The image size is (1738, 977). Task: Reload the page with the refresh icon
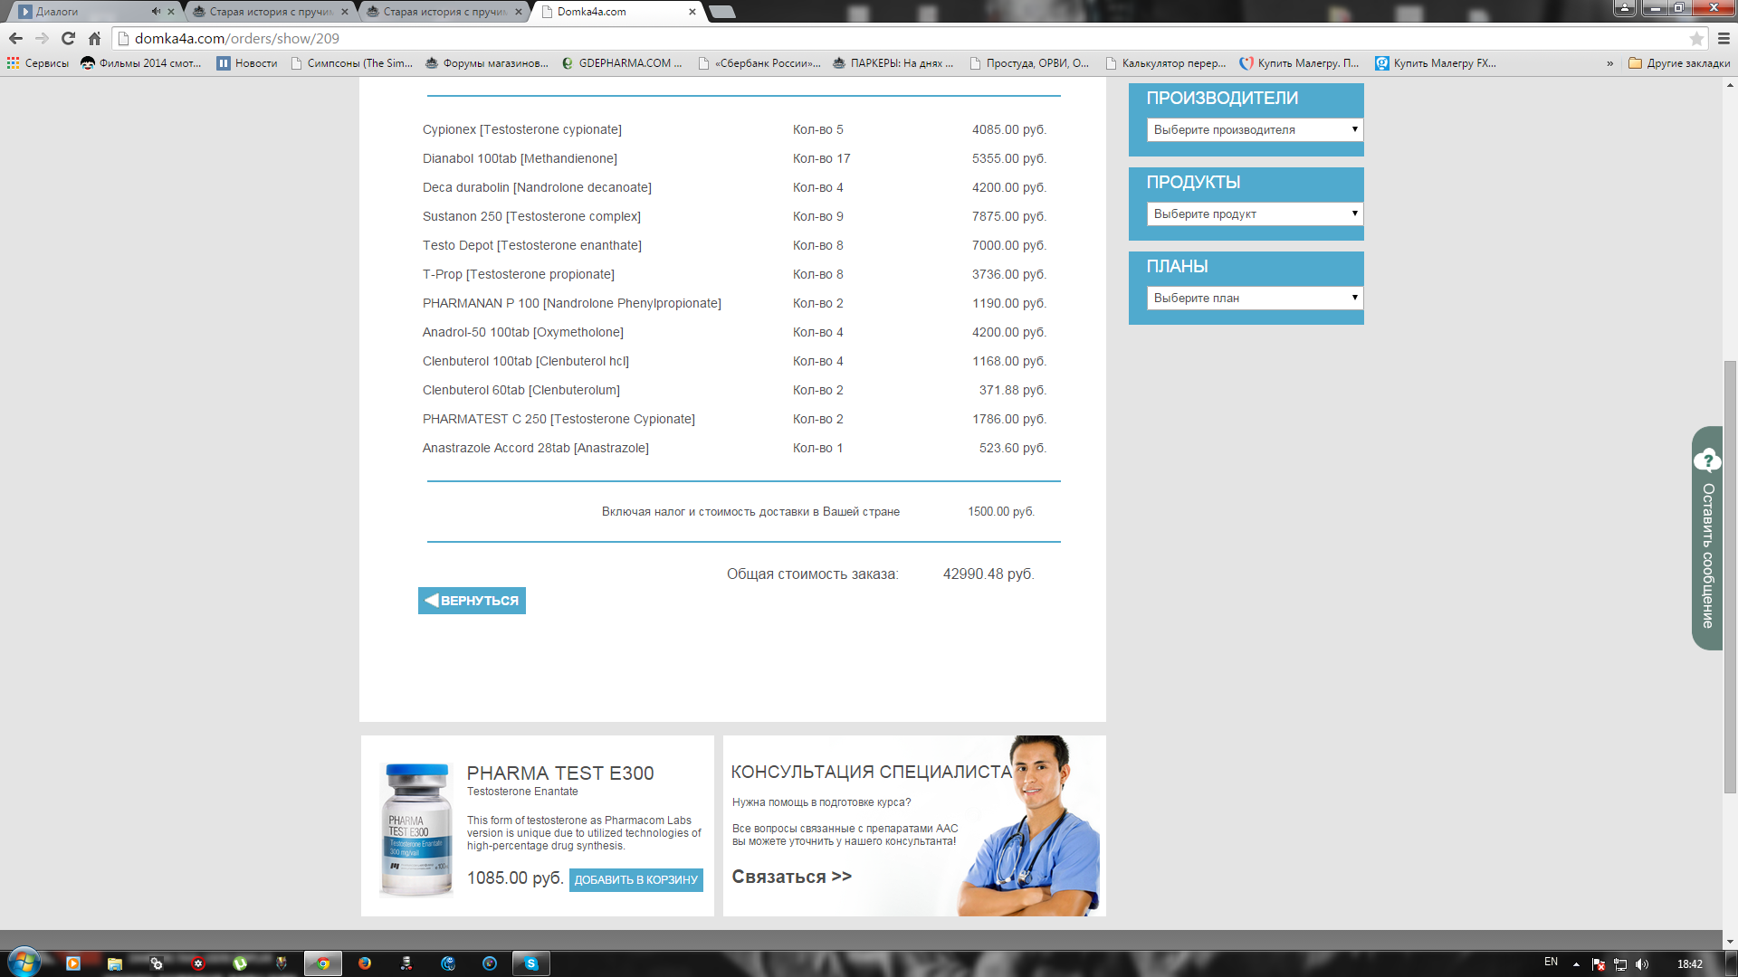68,38
